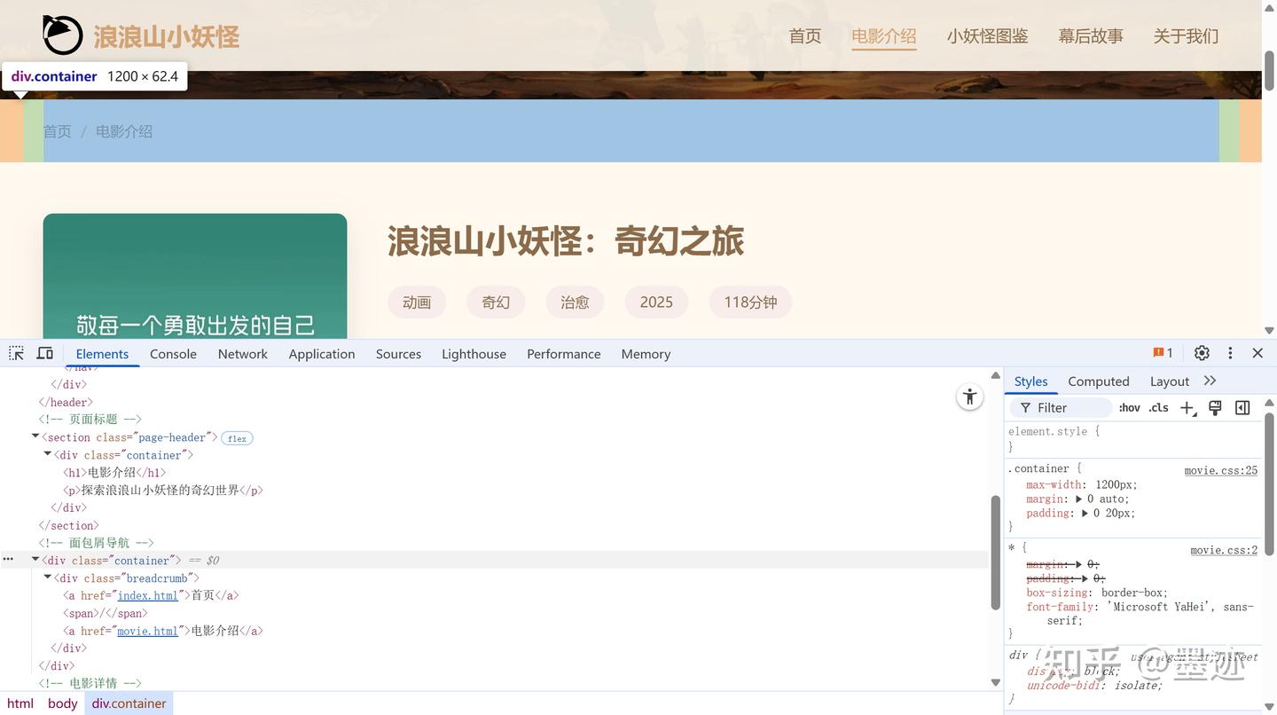Open the Sources tab
The width and height of the screenshot is (1277, 715).
[x=398, y=353]
